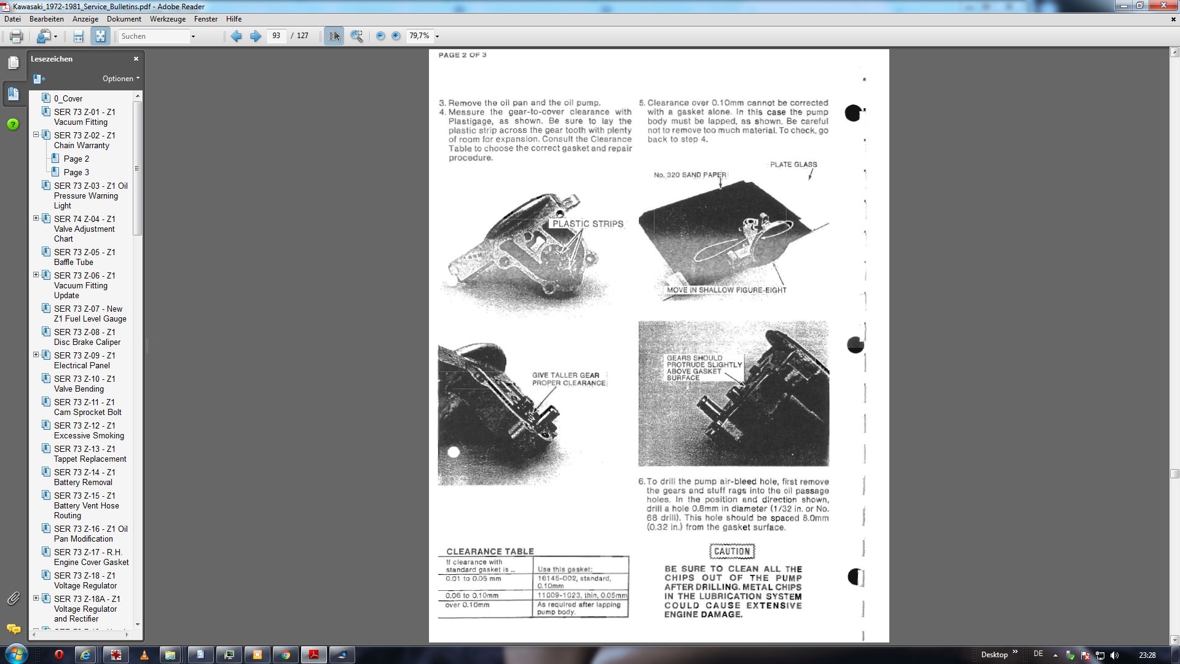Toggle the bookmarks panel icon in sidebar

click(x=13, y=93)
